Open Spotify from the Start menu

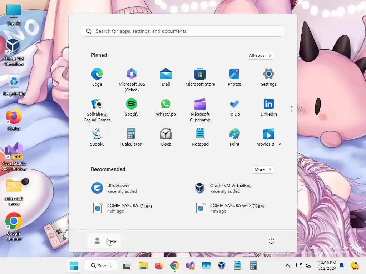[132, 108]
